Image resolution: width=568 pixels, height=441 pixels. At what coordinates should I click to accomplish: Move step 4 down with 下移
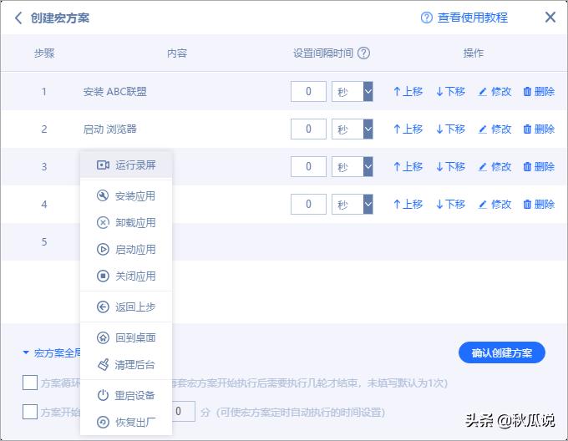[450, 205]
